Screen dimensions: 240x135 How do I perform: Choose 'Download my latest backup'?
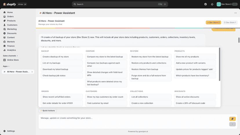coord(62,69)
